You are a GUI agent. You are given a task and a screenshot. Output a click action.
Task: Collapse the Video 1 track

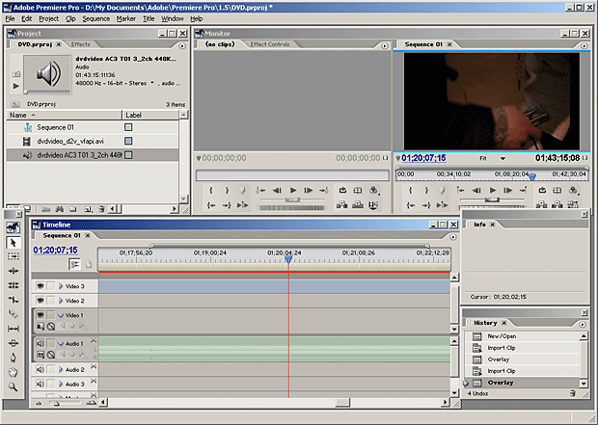click(x=60, y=315)
